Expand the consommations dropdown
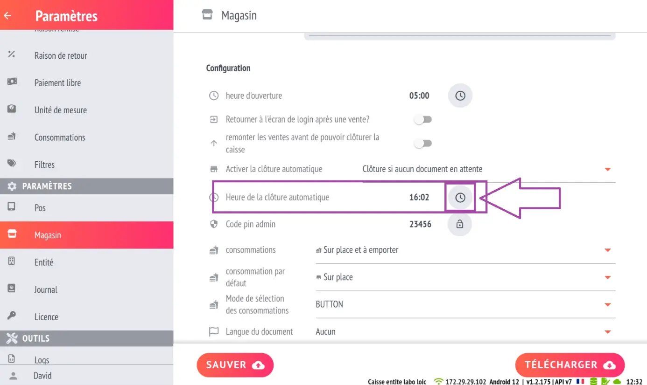 click(465, 250)
